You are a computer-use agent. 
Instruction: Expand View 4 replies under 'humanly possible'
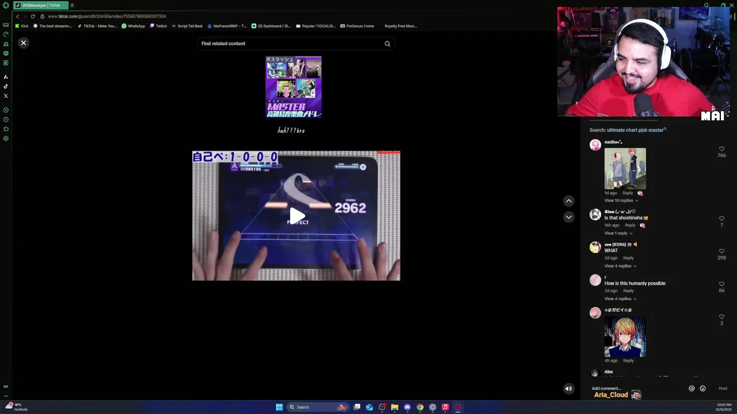[x=620, y=299]
